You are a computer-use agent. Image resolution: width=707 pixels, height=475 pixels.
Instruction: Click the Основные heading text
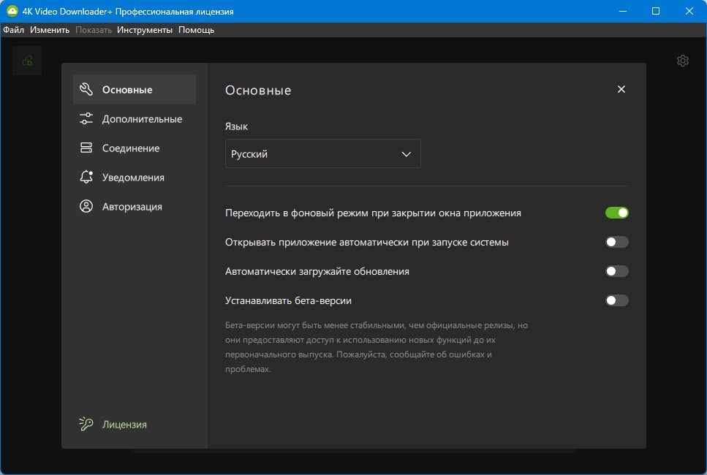point(258,90)
